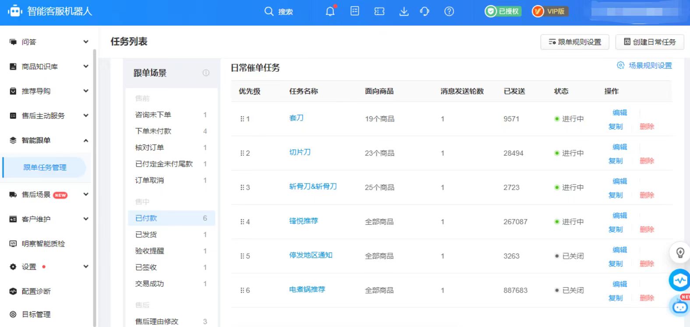This screenshot has width=690, height=327.
Task: Click the light bulb floating icon
Action: pyautogui.click(x=680, y=252)
